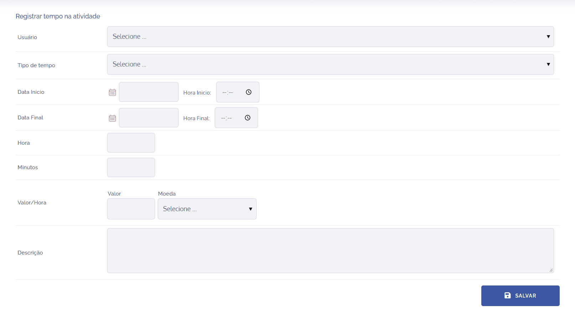This screenshot has width=575, height=310.
Task: Click the clock icon in Hora Inicio
Action: point(249,92)
